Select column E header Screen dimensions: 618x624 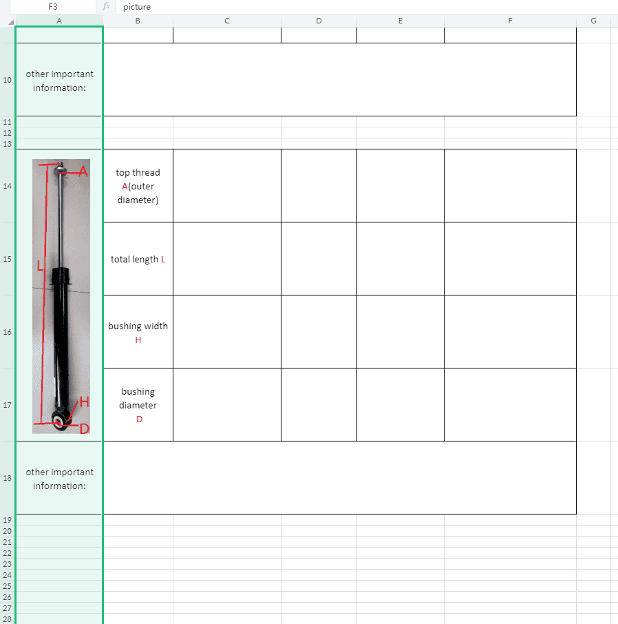point(401,21)
